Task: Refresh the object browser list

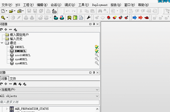Action: click(x=1, y=84)
